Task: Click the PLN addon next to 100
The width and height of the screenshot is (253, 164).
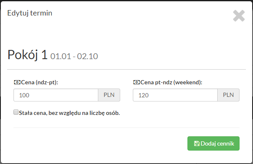Action: click(109, 95)
